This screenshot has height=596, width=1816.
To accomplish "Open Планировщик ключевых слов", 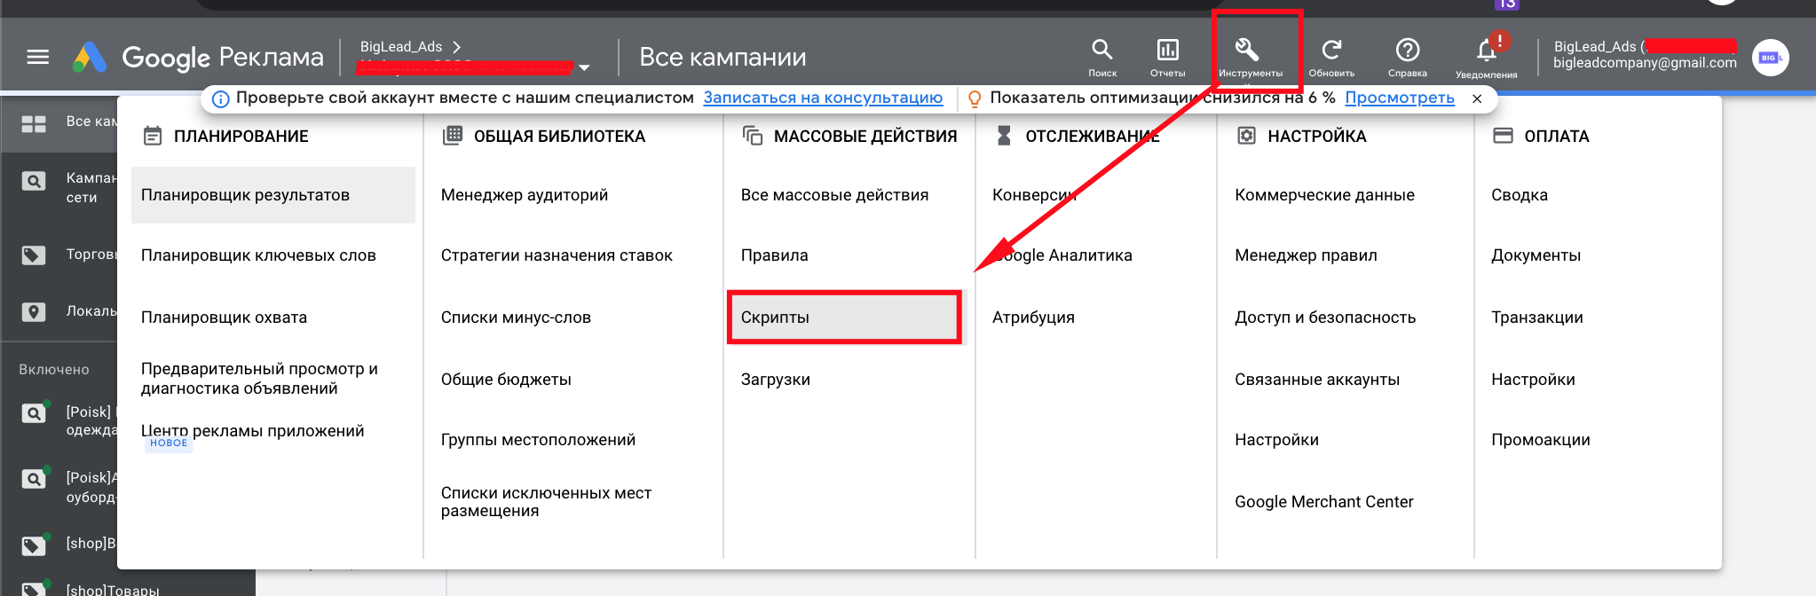I will point(258,255).
